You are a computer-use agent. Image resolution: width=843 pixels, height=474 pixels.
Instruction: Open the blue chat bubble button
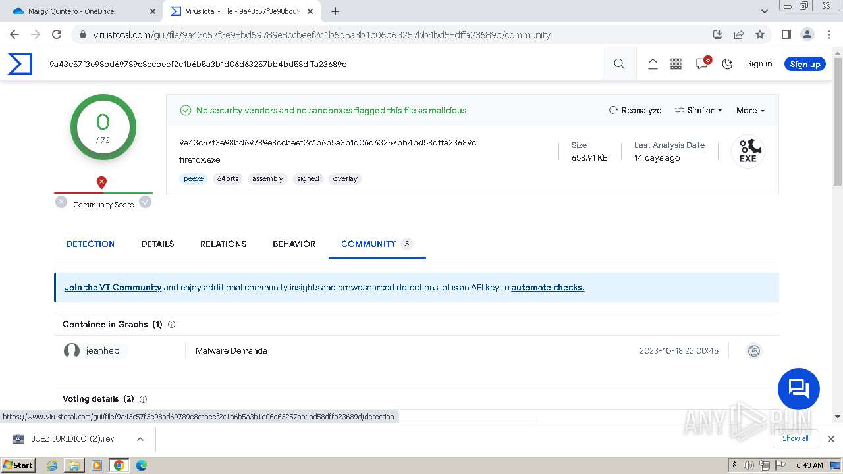(798, 388)
